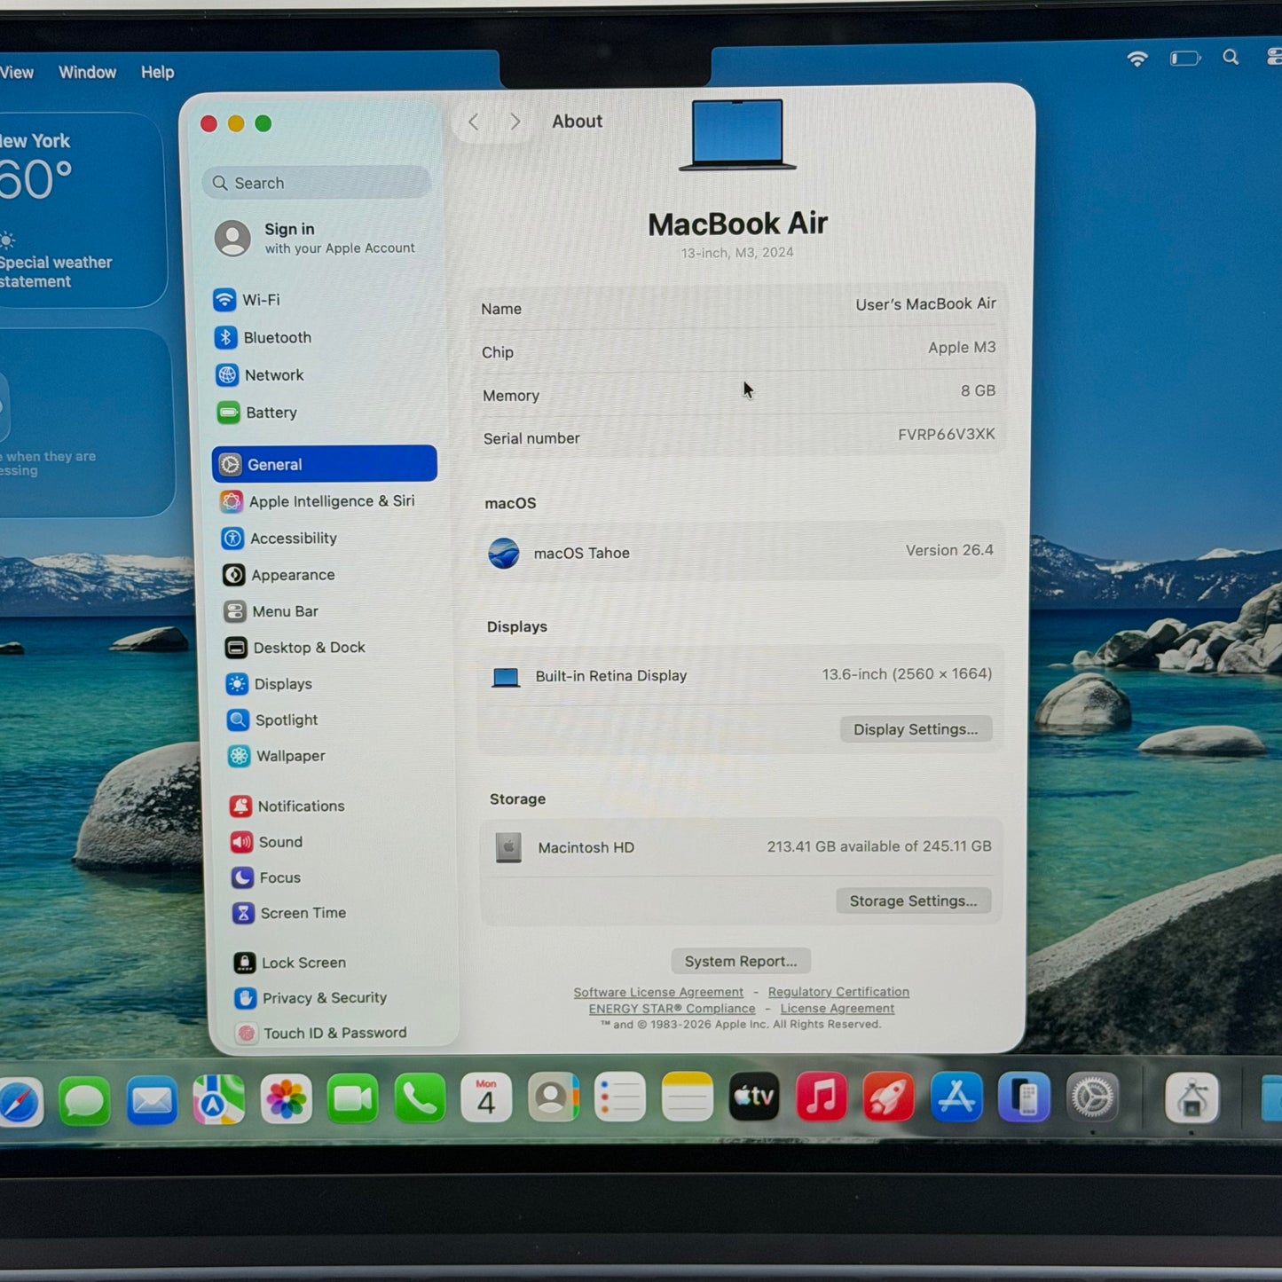Screen dimensions: 1282x1282
Task: Open Spotlight settings
Action: pos(272,720)
